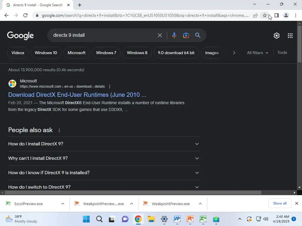Screen dimensions: 302x226
Task: Clear the search box with X
Action: (160, 35)
